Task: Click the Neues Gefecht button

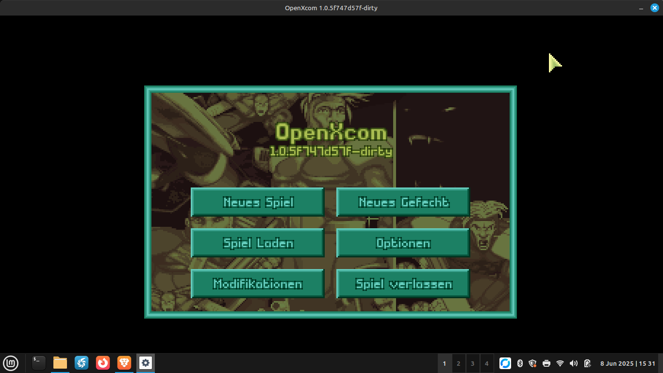Action: coord(403,202)
